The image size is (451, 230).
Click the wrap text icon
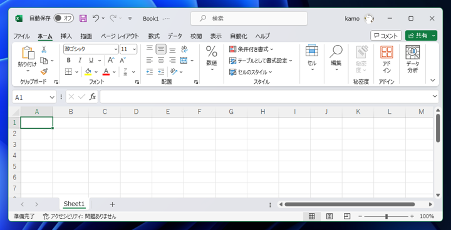point(184,49)
